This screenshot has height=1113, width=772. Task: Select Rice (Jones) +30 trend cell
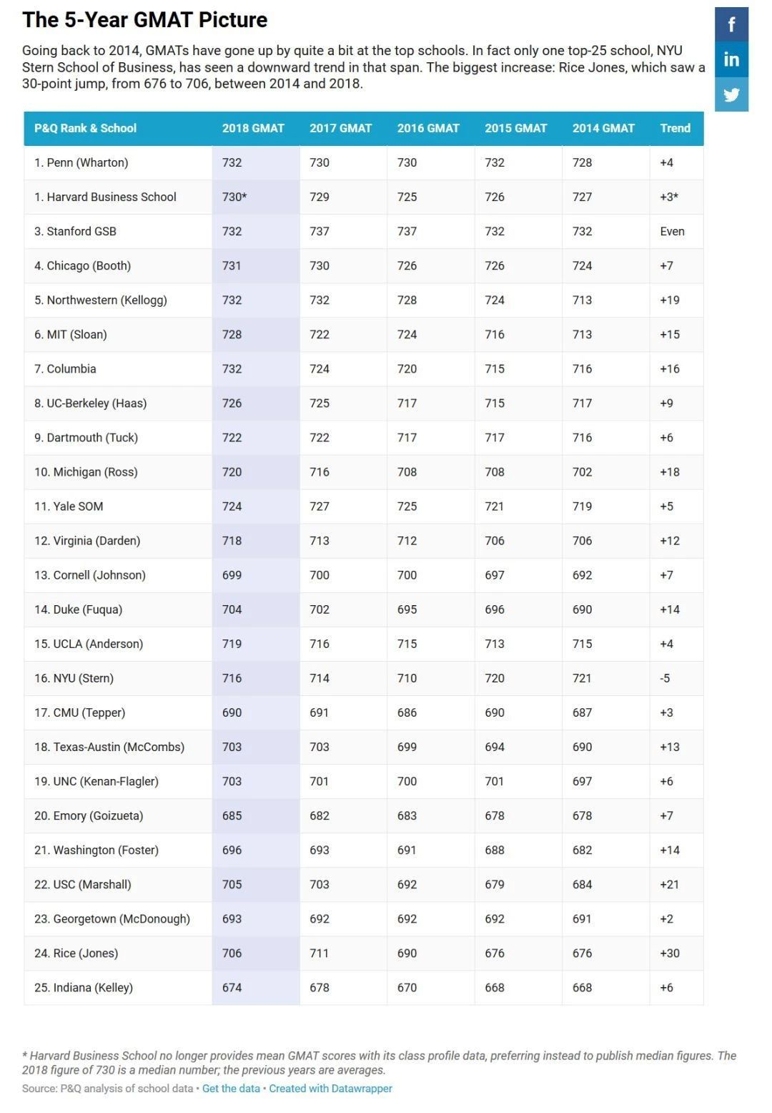[x=670, y=953]
